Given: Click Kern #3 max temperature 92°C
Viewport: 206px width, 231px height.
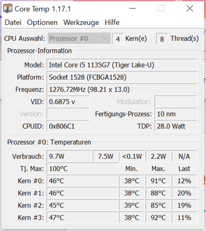Looking at the screenshot, I should click(158, 218).
